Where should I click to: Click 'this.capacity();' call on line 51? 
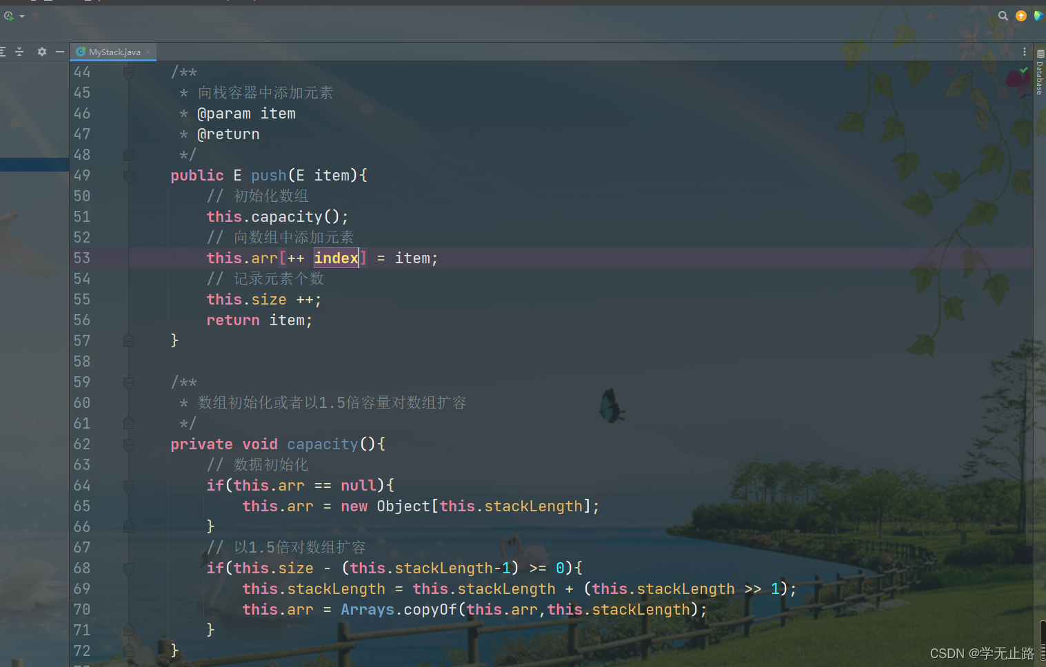(x=277, y=217)
